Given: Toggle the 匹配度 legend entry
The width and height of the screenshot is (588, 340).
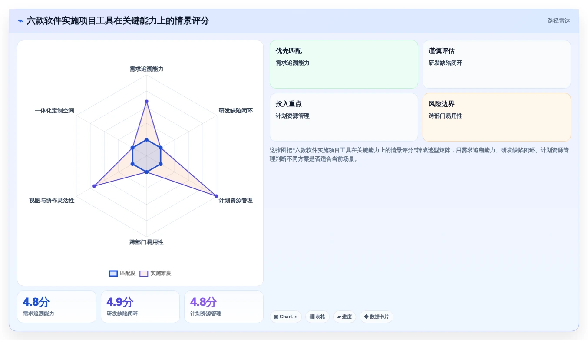Looking at the screenshot, I should [122, 273].
